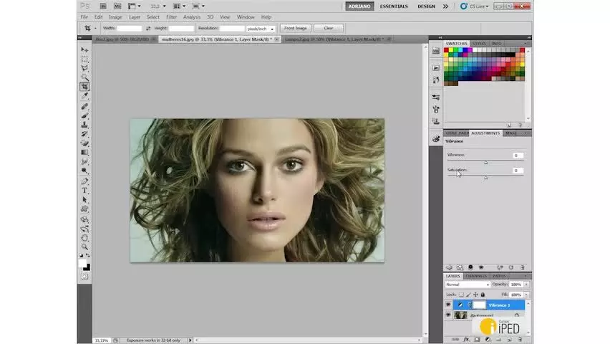Open the pixels/inch units dropdown
Image resolution: width=610 pixels, height=344 pixels.
point(261,29)
